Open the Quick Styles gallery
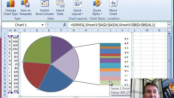174x98 pixels. tap(97, 8)
